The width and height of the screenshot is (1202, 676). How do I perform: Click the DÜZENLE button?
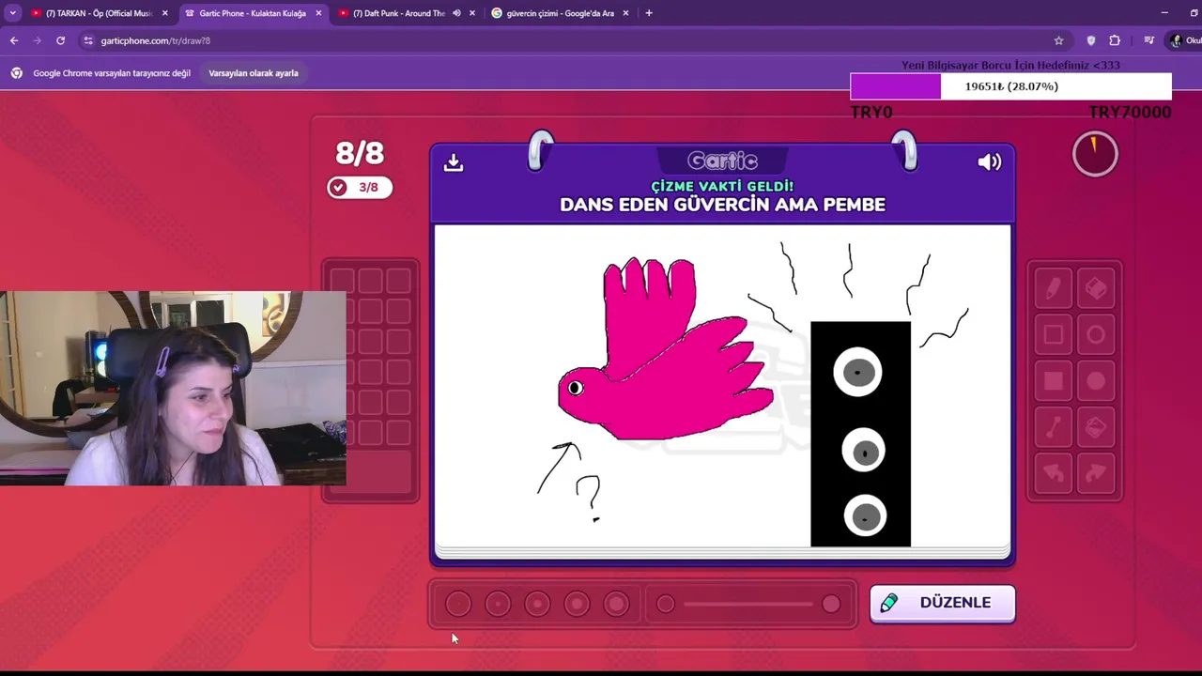point(942,603)
